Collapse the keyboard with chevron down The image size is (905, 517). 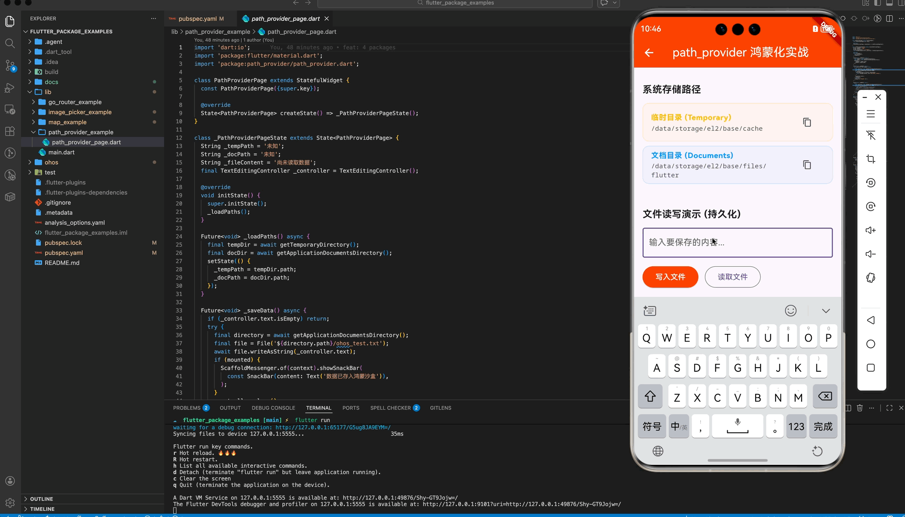coord(825,311)
